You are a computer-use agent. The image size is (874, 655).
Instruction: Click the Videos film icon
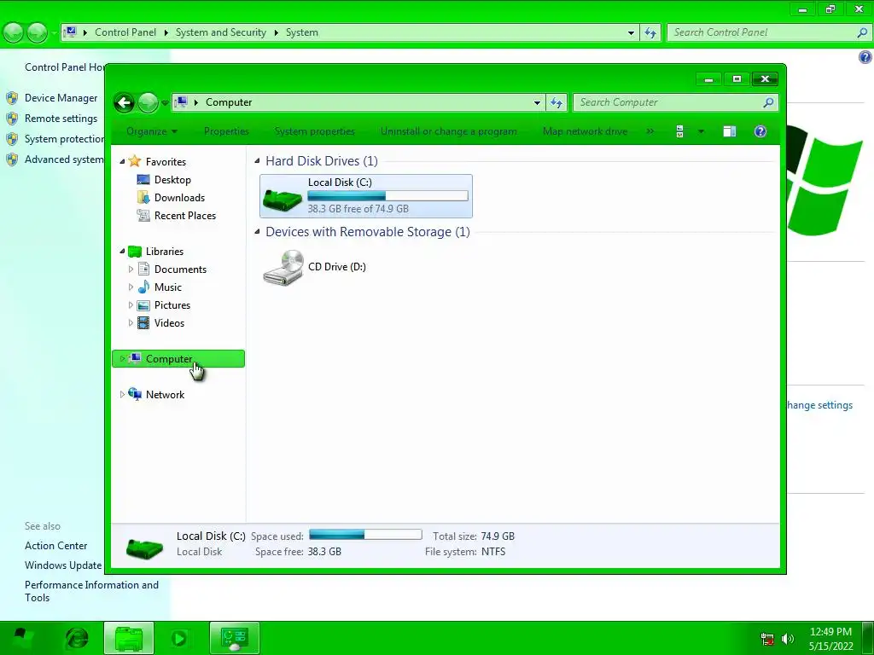[x=143, y=323]
